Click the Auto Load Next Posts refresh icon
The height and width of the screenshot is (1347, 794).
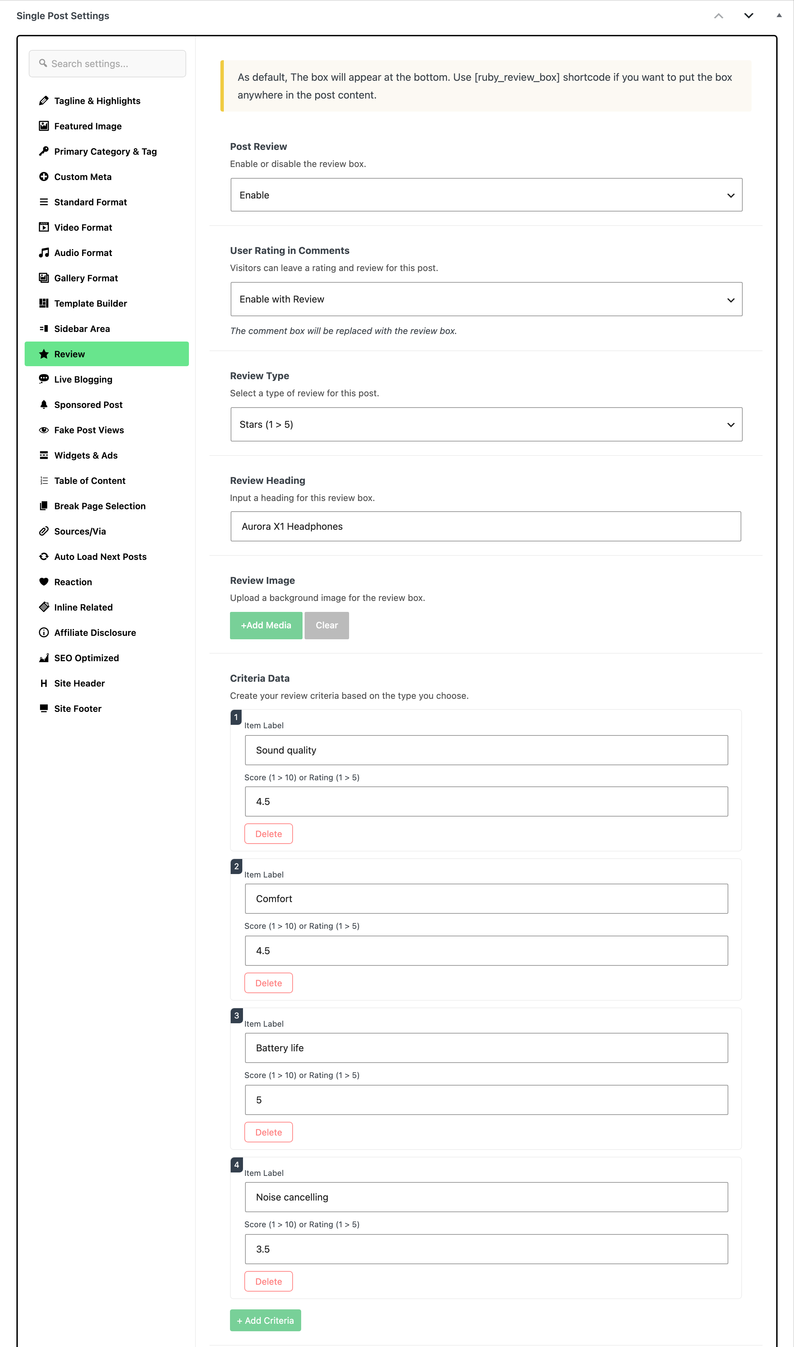pyautogui.click(x=44, y=556)
